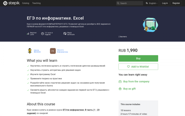Click the green Buy button

click(138, 58)
